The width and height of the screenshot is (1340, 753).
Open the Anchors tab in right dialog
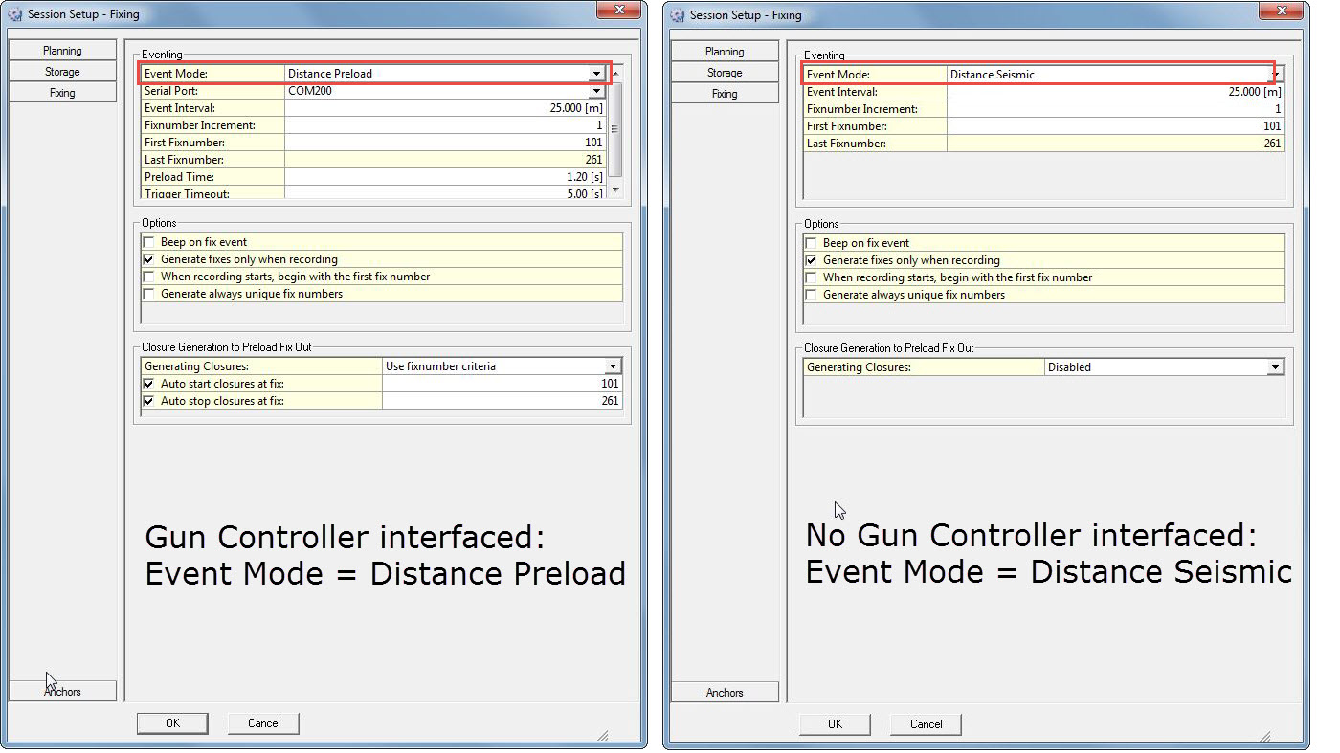(x=725, y=692)
